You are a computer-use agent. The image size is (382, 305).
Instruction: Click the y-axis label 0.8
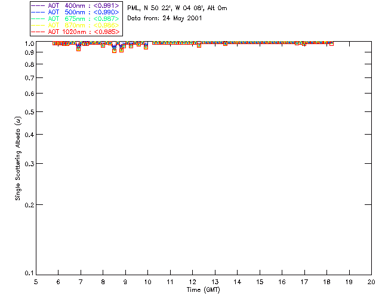tap(29, 64)
